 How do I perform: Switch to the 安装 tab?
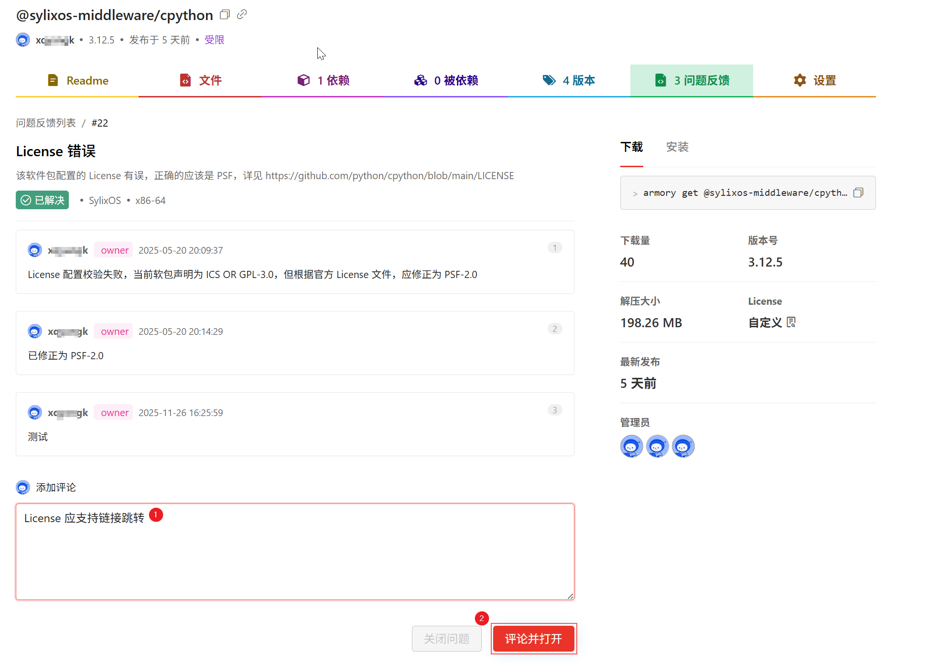(x=677, y=147)
